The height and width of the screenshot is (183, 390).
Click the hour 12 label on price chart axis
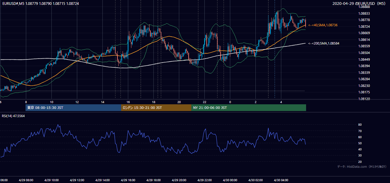[x=77, y=102]
